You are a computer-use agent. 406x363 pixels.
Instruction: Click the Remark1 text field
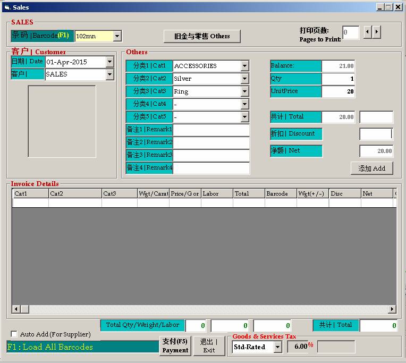pyautogui.click(x=211, y=130)
